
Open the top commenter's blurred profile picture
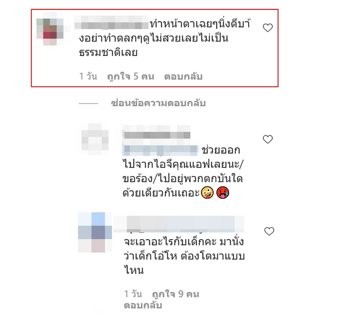50,28
